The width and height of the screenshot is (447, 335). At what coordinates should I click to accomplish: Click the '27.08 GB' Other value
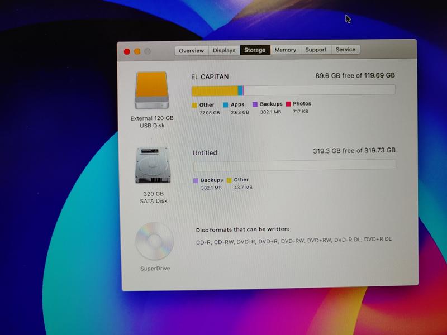pyautogui.click(x=210, y=113)
